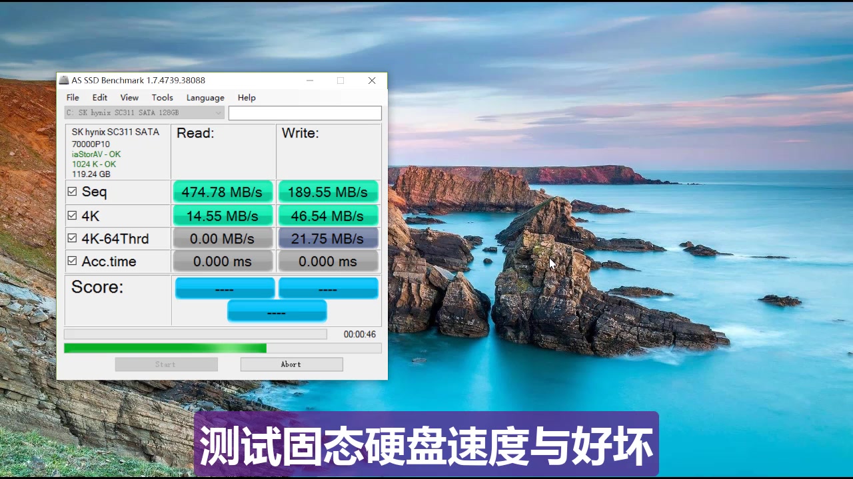Screen dimensions: 853x479
Task: Disable the 4K test checkbox
Action: point(73,214)
